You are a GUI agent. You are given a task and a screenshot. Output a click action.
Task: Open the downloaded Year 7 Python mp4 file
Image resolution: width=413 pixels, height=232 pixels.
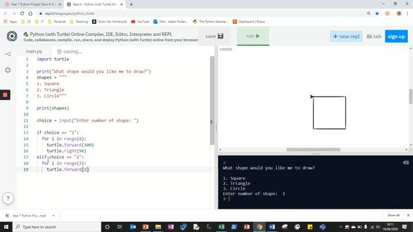coord(26,216)
